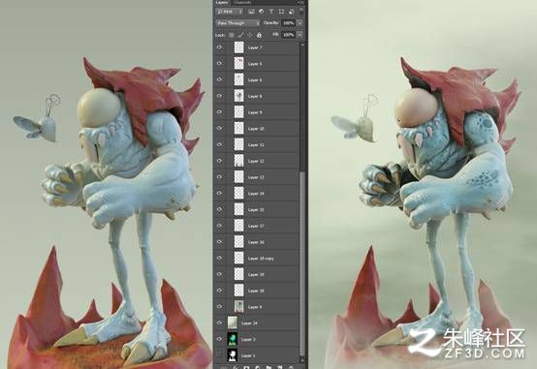
Task: Select the shape layer filter icon
Action: point(281,12)
